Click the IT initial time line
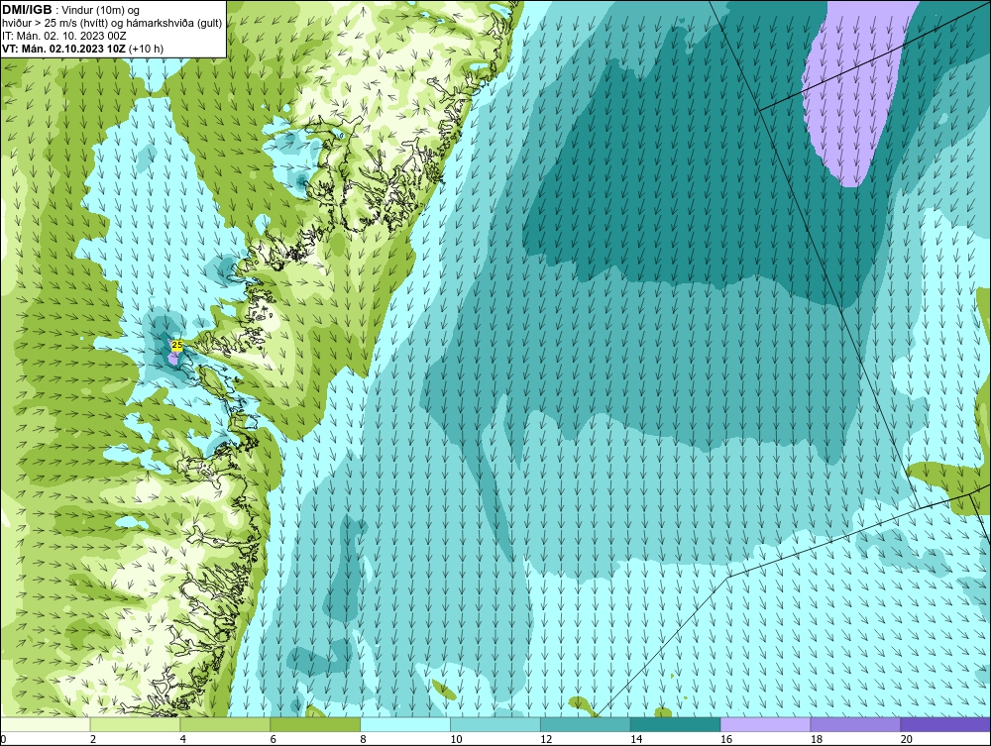This screenshot has width=991, height=746. point(63,36)
